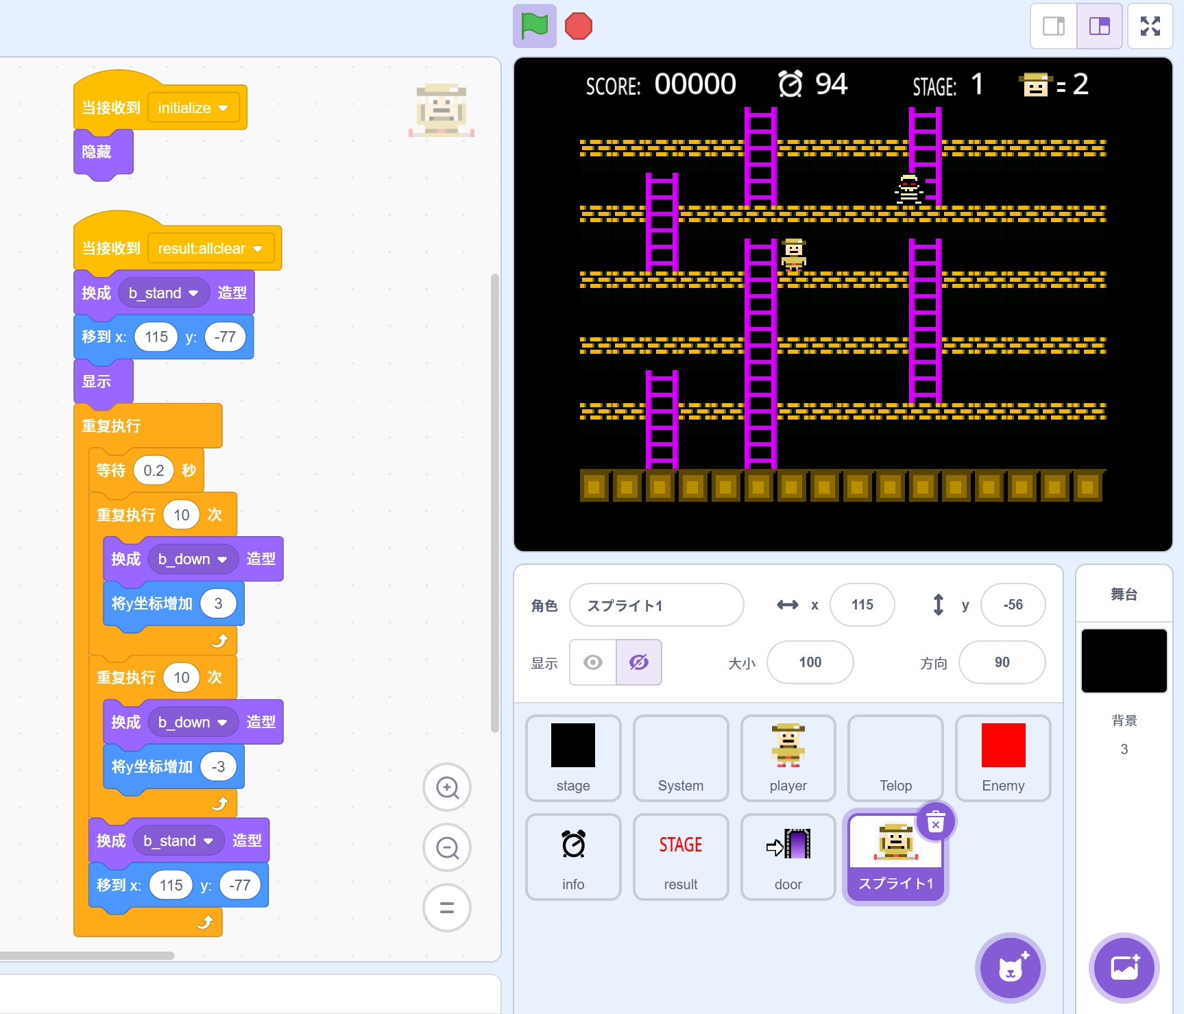Click the sprite name field スプライト1
1184x1014 pixels.
(x=656, y=605)
